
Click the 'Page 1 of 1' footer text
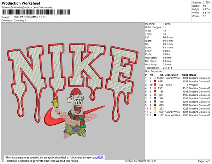[204, 161]
